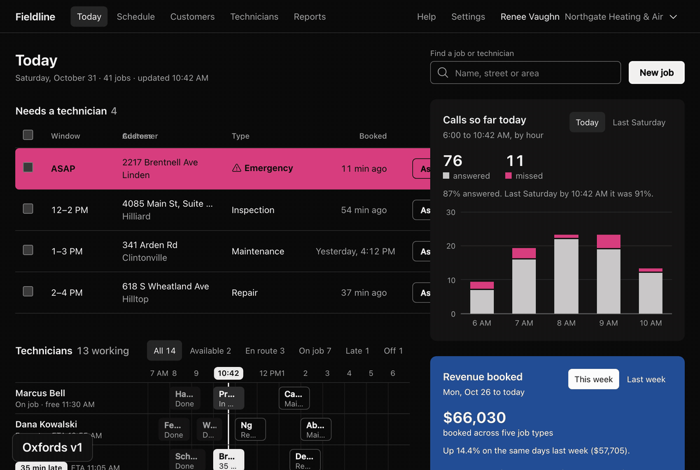Filter technicians by Late 1
Image resolution: width=700 pixels, height=470 pixels.
click(x=357, y=351)
